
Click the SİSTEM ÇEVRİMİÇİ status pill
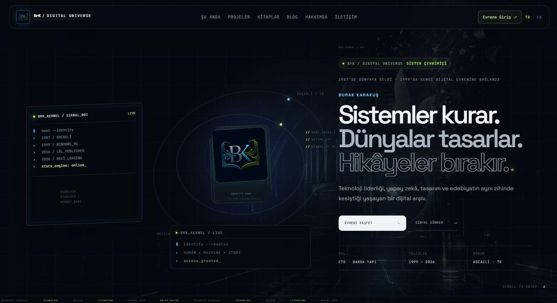tap(394, 63)
